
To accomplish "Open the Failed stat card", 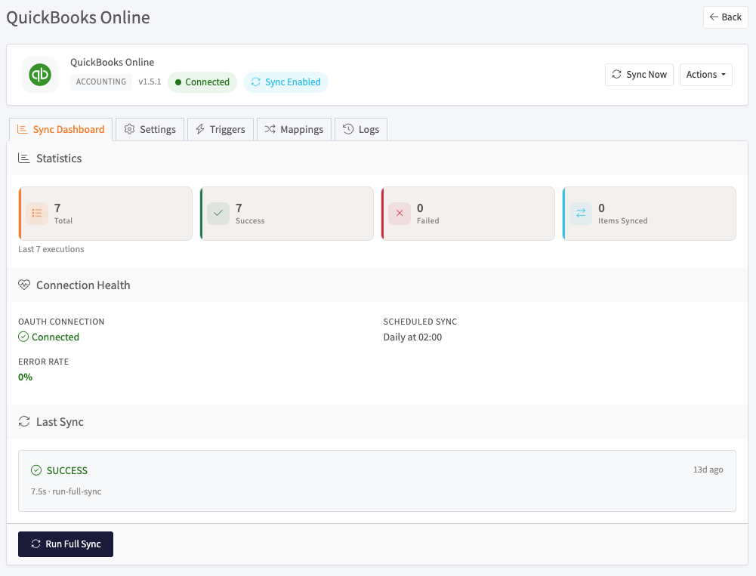I will pos(468,214).
